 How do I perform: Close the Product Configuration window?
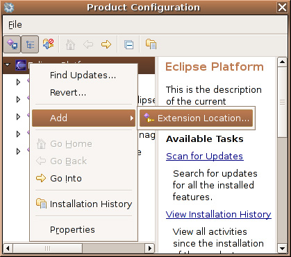click(x=282, y=8)
